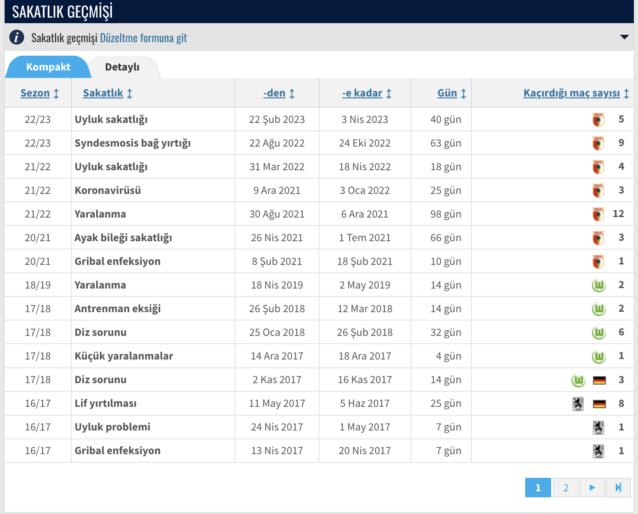The height and width of the screenshot is (514, 638).
Task: Click Augsburg crest in 22 Şub 2023 row
Action: [599, 120]
